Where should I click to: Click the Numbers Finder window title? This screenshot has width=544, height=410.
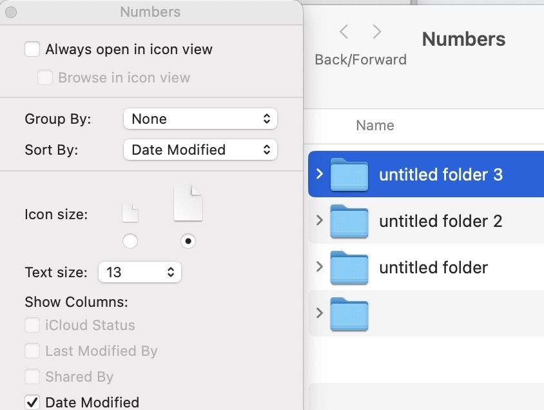point(463,39)
